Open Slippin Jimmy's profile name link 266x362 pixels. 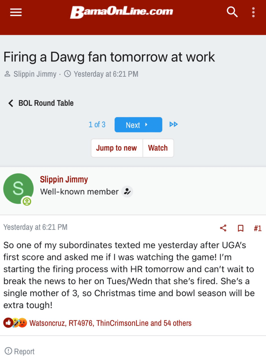tap(64, 179)
